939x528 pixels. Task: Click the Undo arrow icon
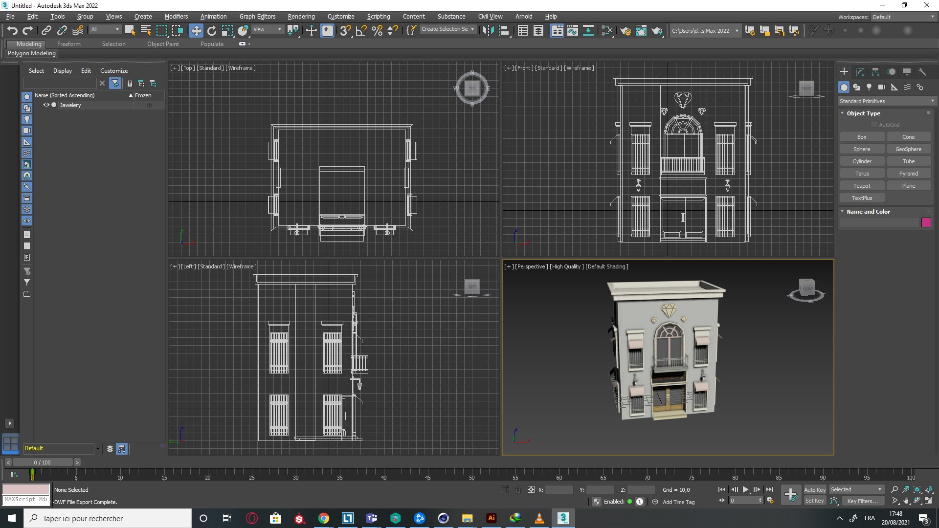tap(12, 30)
